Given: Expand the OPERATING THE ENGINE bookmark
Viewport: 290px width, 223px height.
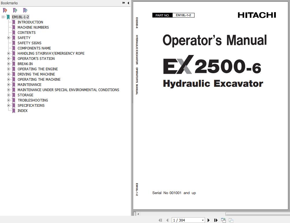Looking at the screenshot, I should (8, 69).
